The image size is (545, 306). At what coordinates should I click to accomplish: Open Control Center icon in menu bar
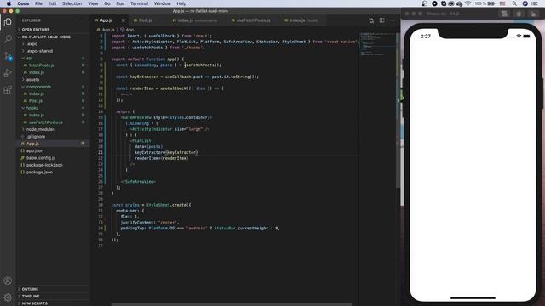[x=535, y=3]
